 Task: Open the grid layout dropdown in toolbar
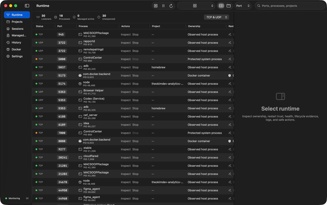(x=196, y=6)
